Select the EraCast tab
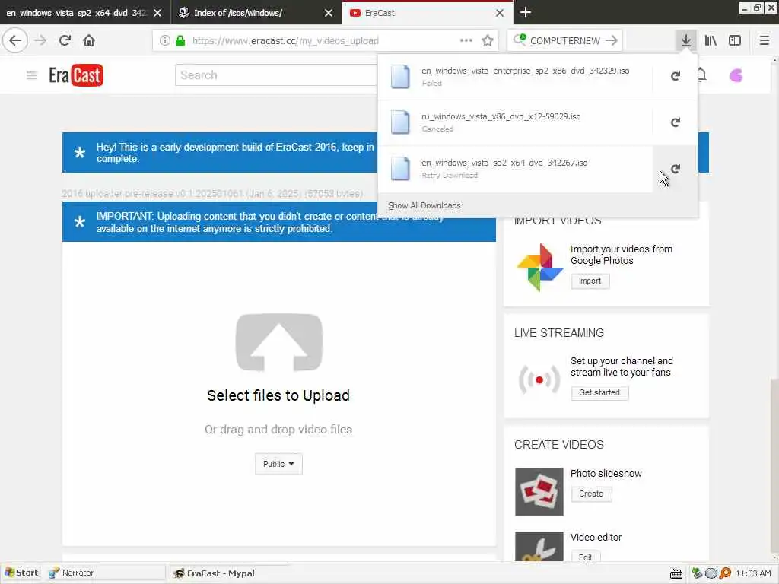 (428, 13)
